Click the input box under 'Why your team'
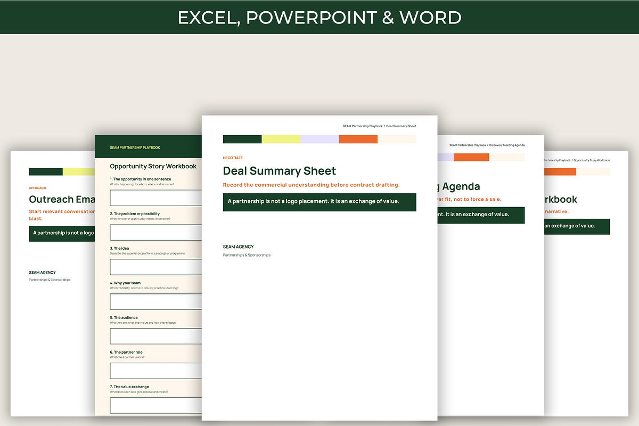Screen dimensions: 639x426 (x=156, y=301)
